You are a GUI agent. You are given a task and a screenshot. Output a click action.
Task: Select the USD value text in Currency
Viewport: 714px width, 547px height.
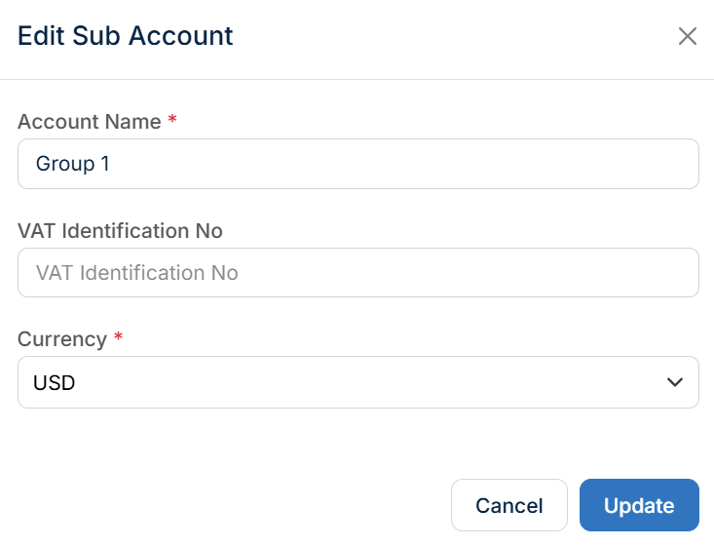[55, 383]
